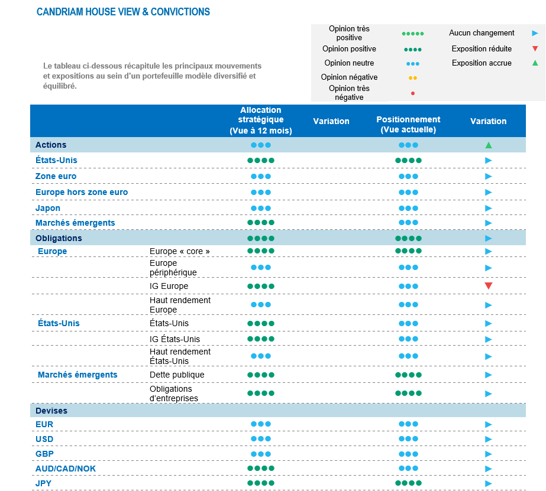Click the blue arrow in the JPY row

[x=488, y=483]
